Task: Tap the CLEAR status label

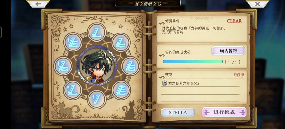Action: [234, 21]
